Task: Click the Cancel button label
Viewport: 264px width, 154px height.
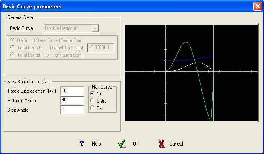Action: (x=176, y=144)
